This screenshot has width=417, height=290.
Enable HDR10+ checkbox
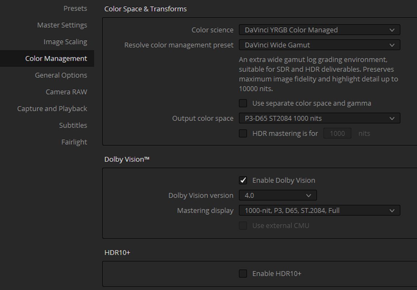tap(243, 273)
